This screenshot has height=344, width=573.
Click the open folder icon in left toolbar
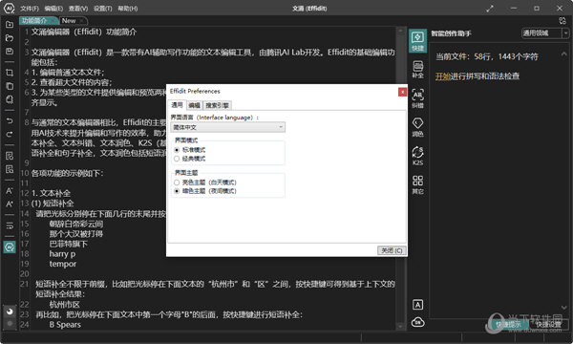pos(10,37)
